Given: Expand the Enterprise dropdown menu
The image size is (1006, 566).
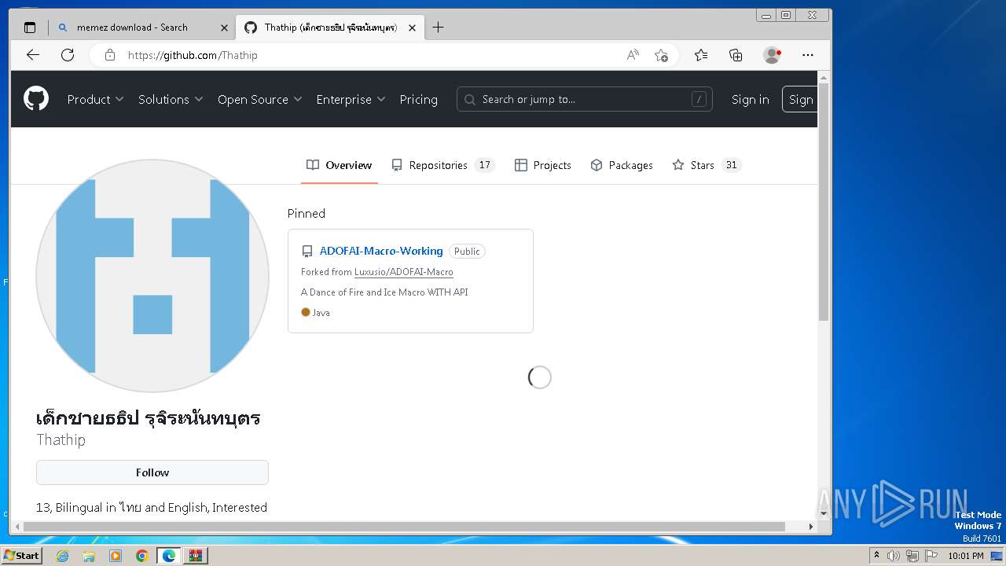Looking at the screenshot, I should point(351,99).
